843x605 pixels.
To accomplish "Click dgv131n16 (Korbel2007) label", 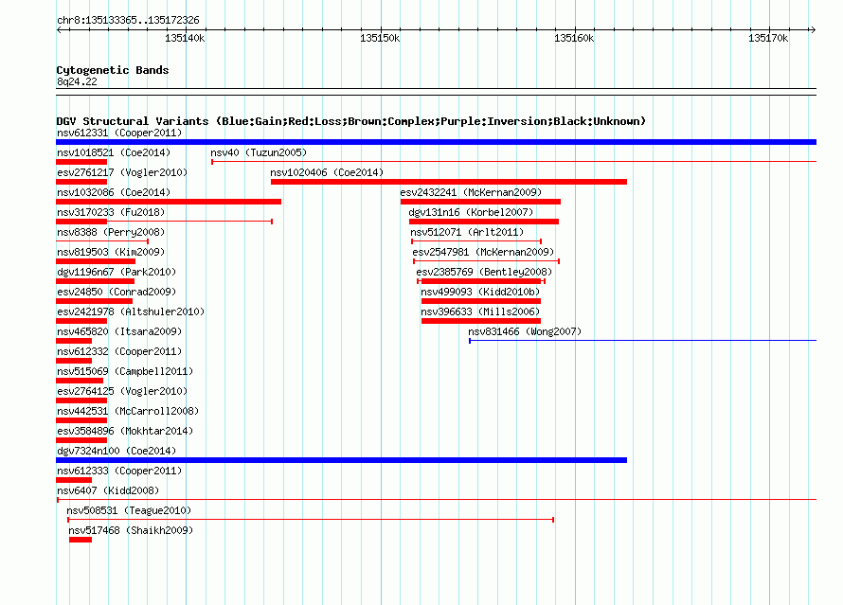I will 471,212.
